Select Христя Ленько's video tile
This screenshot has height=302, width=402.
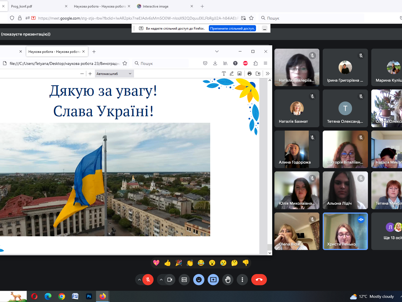pos(345,231)
